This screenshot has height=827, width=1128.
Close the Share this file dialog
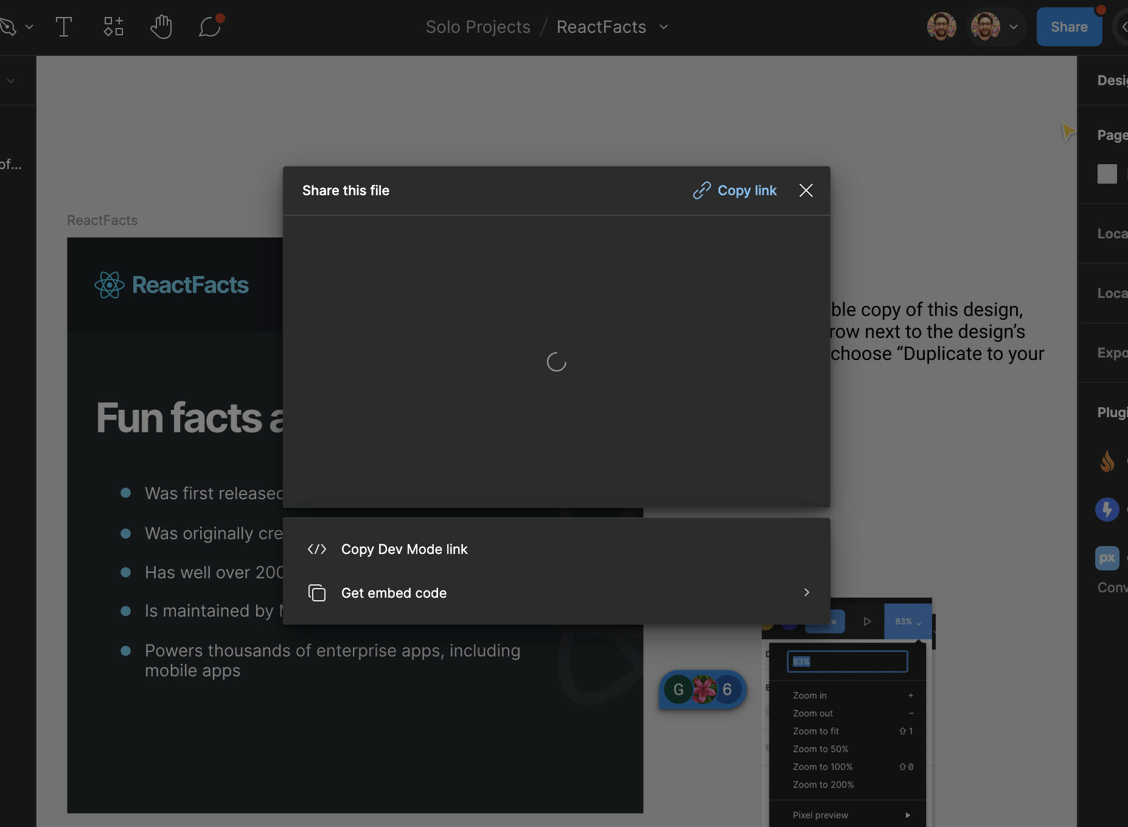point(806,190)
